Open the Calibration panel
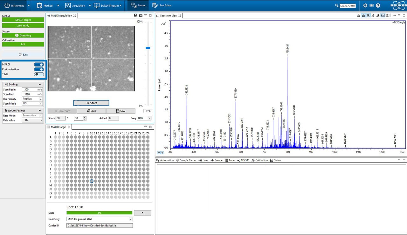 260,160
